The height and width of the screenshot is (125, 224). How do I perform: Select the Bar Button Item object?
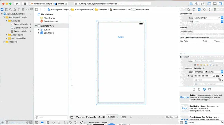tap(201, 109)
